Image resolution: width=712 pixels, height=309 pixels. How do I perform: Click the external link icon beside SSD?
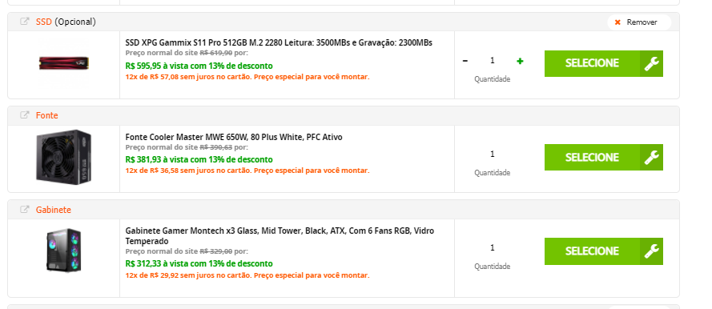click(25, 22)
